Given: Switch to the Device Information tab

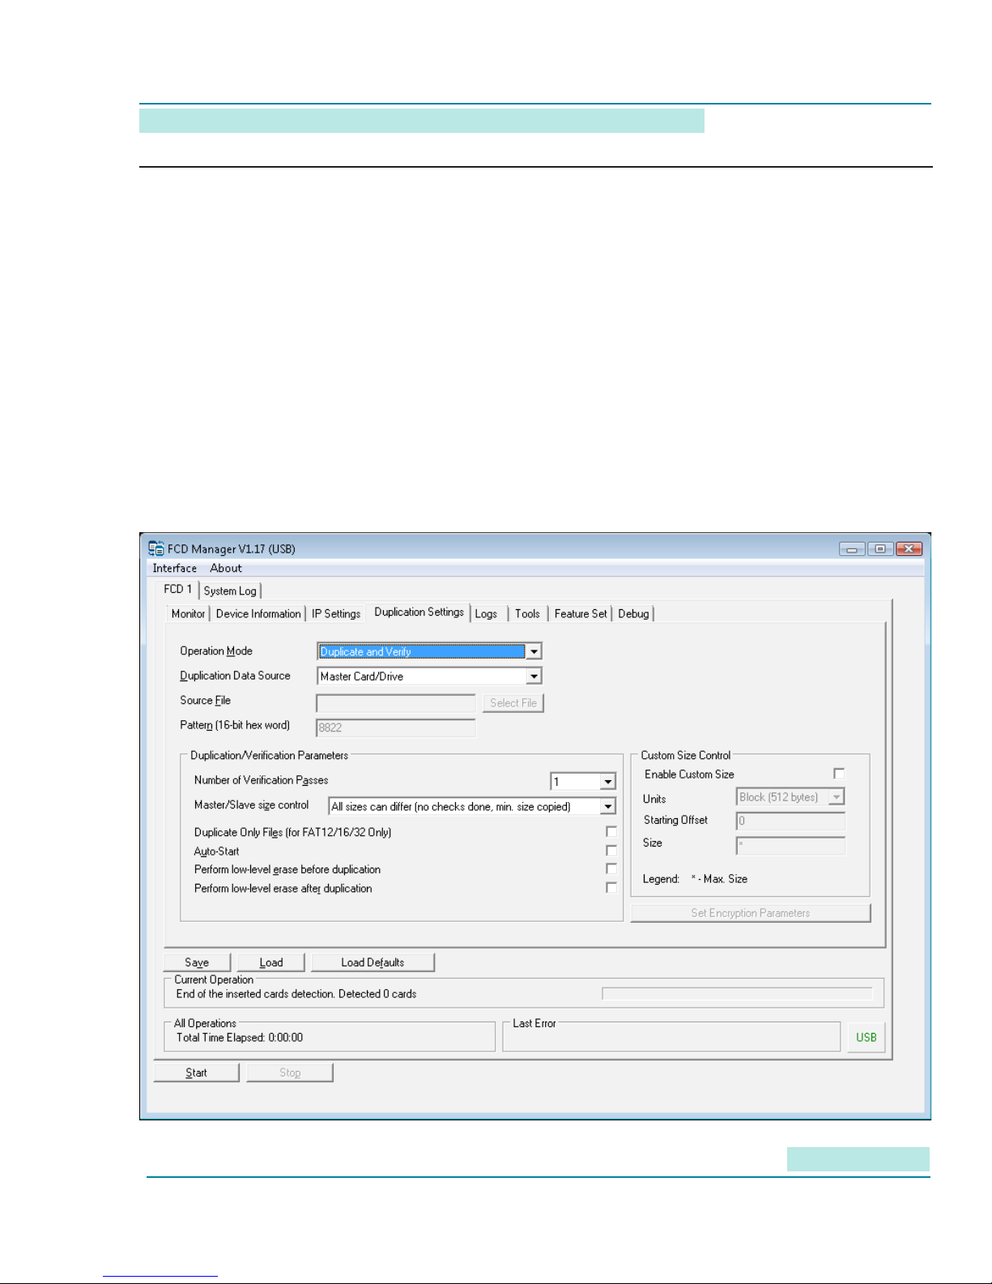Looking at the screenshot, I should (x=258, y=614).
